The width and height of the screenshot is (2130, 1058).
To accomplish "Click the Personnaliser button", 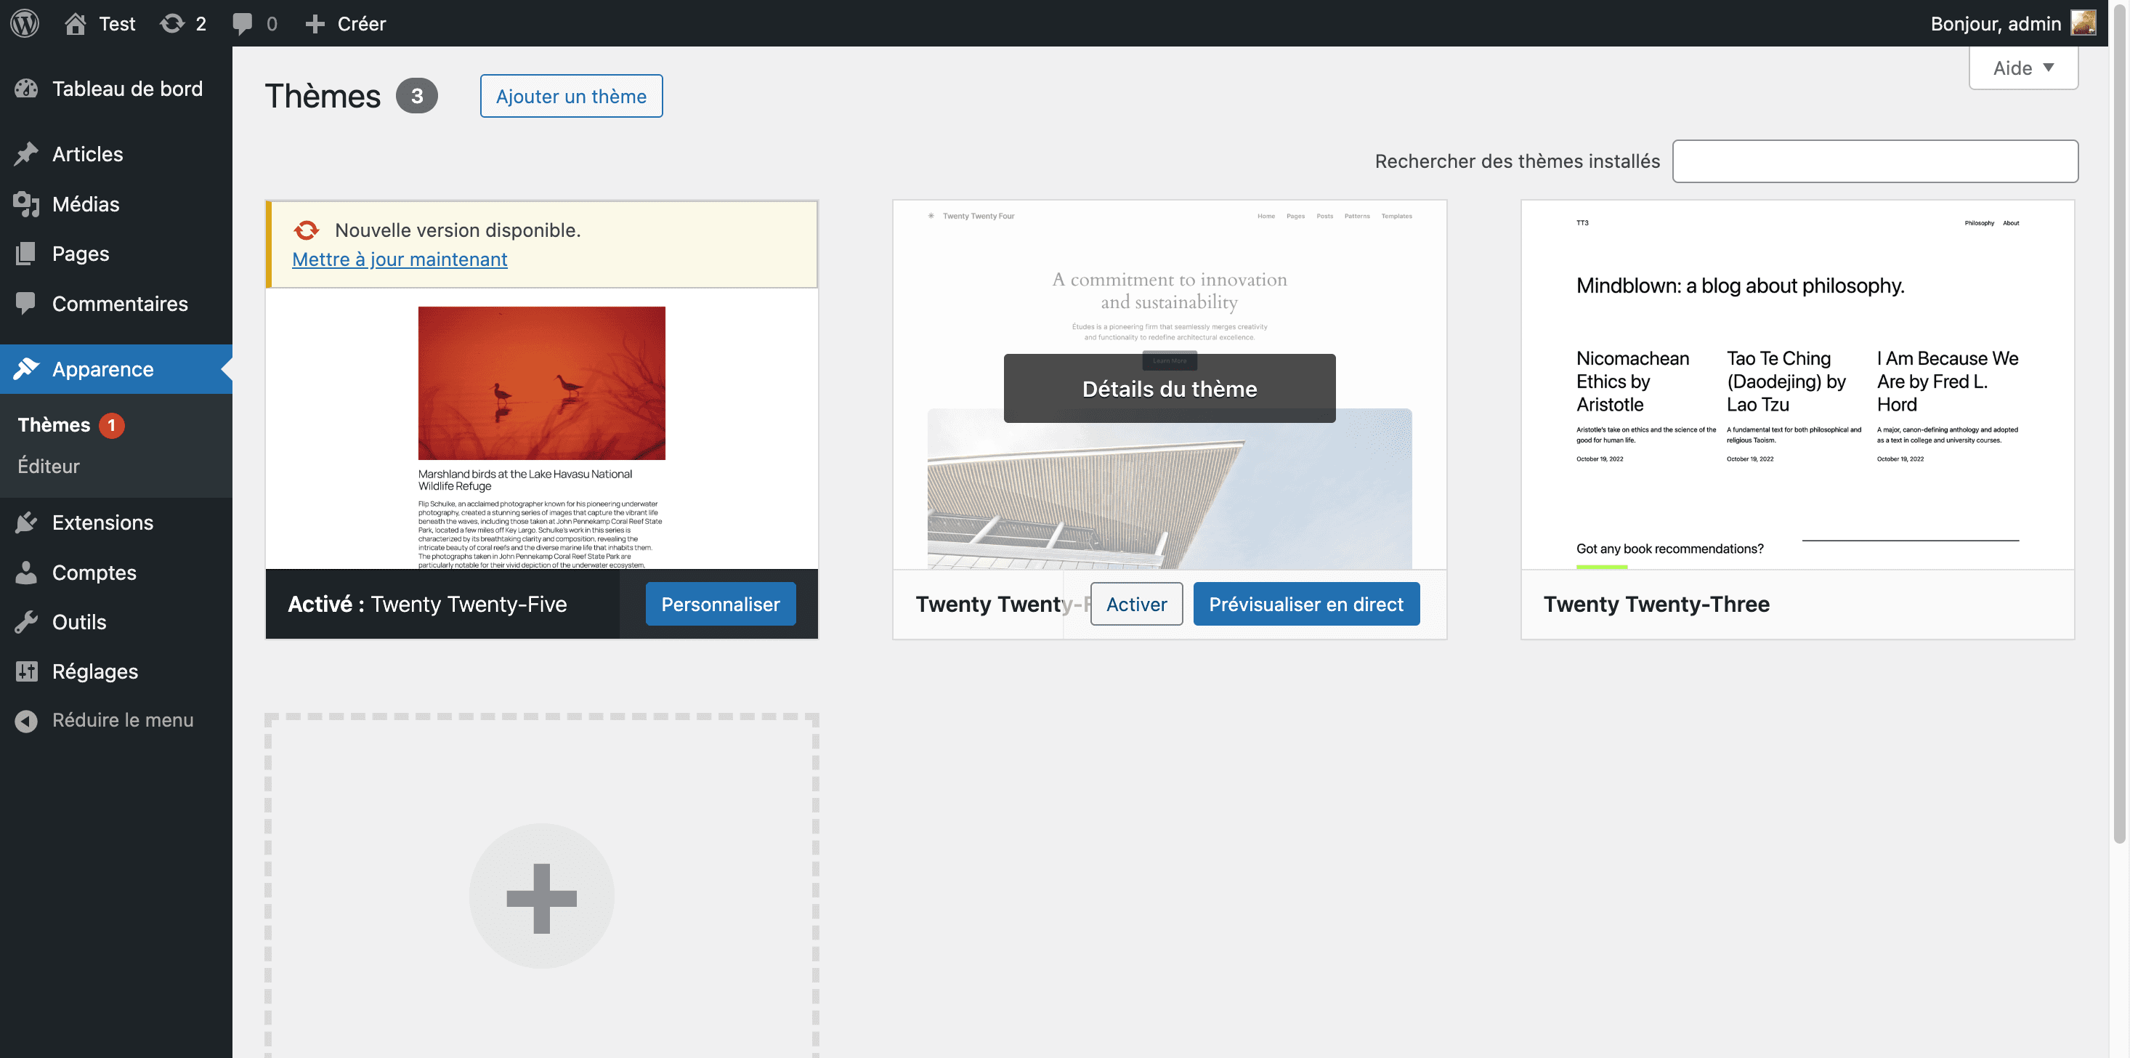I will (720, 604).
